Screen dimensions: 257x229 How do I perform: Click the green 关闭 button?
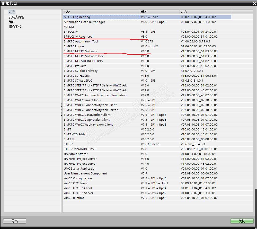[242, 221]
